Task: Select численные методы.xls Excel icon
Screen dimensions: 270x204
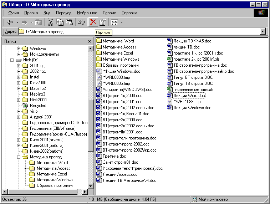Action: coord(169,90)
